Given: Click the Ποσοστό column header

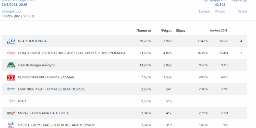Looking at the screenshot, I should click(x=144, y=31).
